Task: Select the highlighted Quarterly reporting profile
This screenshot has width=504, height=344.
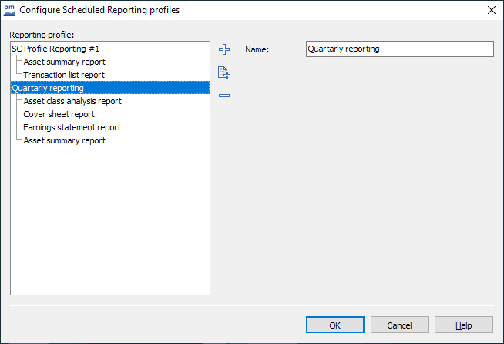Action: pyautogui.click(x=48, y=88)
